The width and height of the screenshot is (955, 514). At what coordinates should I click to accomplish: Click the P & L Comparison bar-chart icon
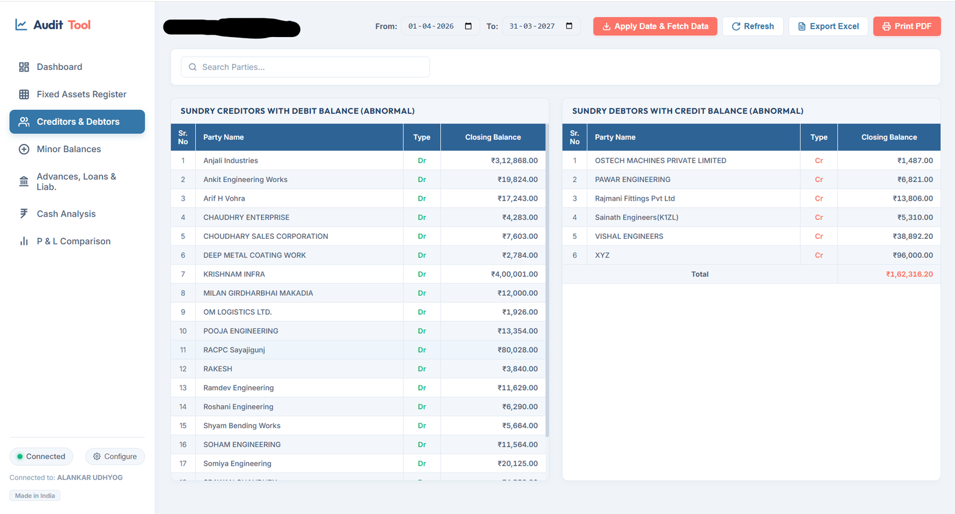[x=24, y=241]
